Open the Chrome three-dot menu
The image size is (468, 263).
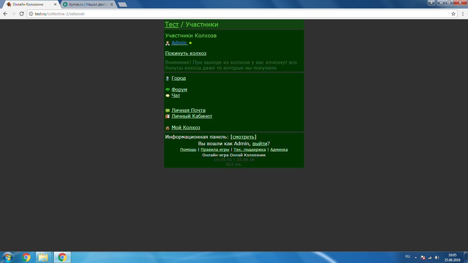point(463,14)
